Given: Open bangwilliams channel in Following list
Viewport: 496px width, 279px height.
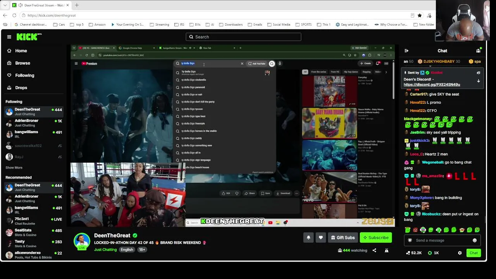Looking at the screenshot, I should point(34,134).
